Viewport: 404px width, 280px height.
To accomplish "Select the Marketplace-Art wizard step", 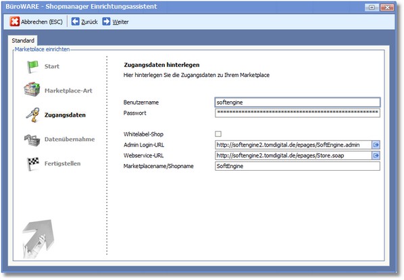I will 68,90.
